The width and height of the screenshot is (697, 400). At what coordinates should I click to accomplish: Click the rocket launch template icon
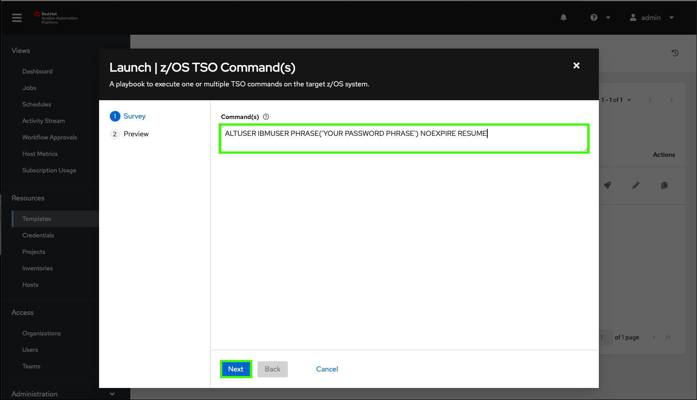[607, 185]
